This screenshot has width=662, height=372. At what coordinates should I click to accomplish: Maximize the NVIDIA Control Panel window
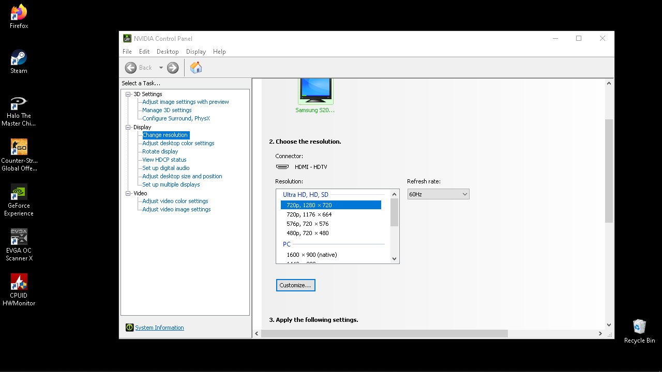point(579,38)
